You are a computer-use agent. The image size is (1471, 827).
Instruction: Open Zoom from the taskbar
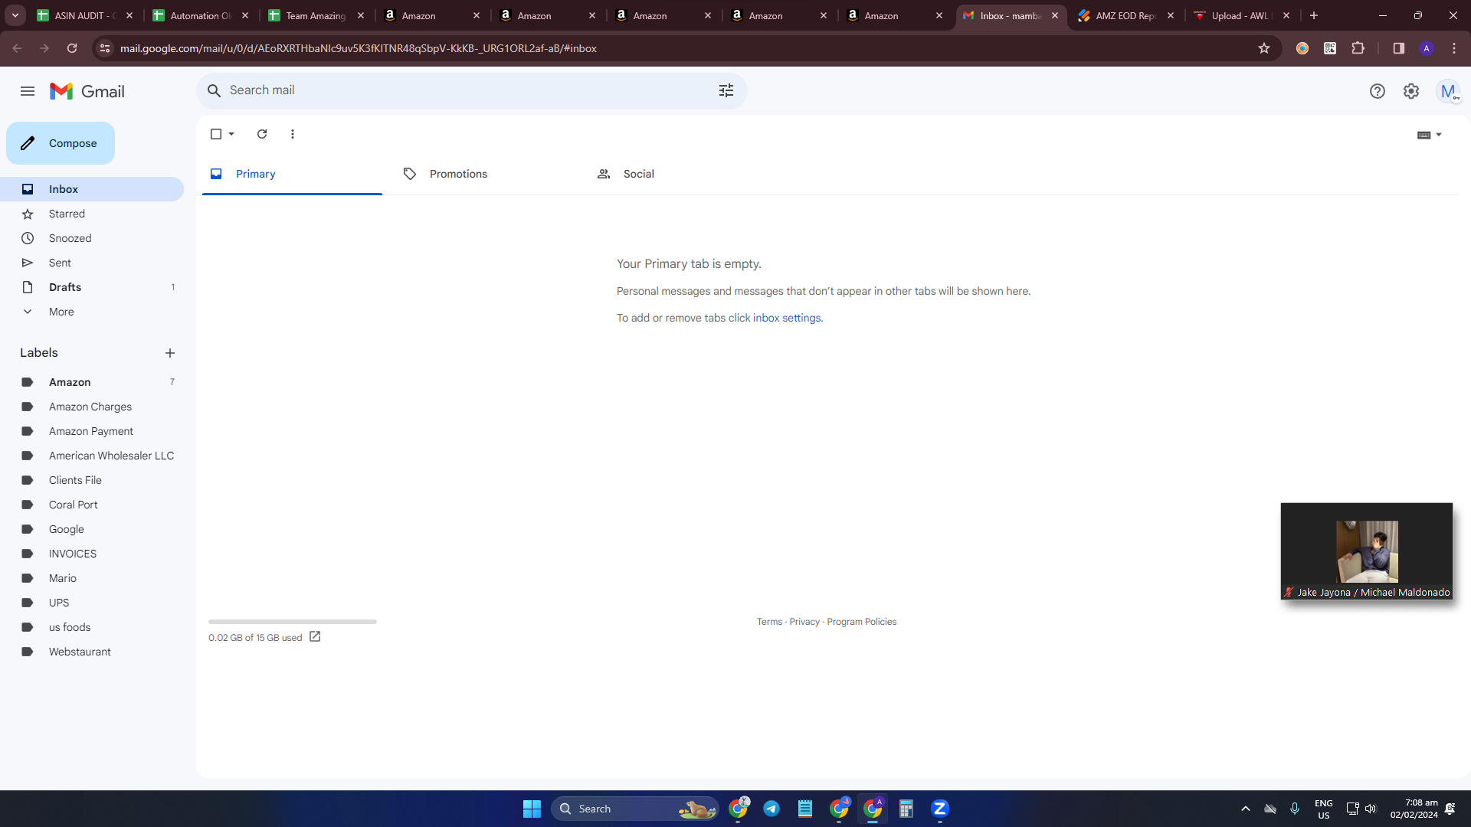[940, 809]
